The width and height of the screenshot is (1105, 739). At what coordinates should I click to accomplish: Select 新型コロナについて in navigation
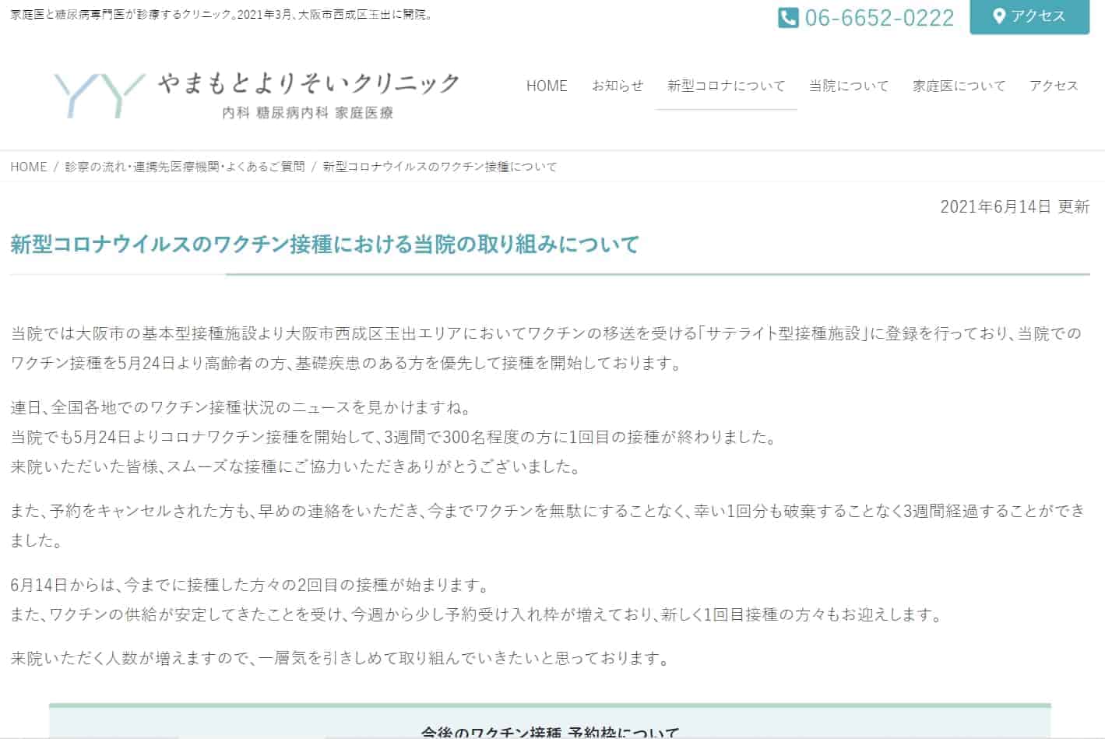726,86
